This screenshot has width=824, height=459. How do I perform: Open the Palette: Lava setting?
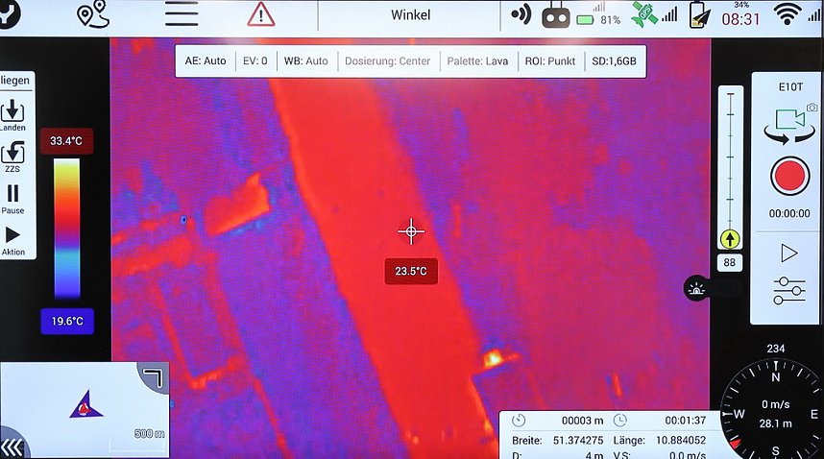click(x=477, y=60)
